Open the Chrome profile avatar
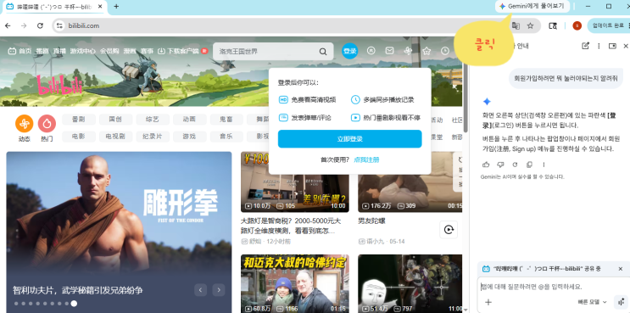Screen dimensions: 630x313 click(x=577, y=25)
